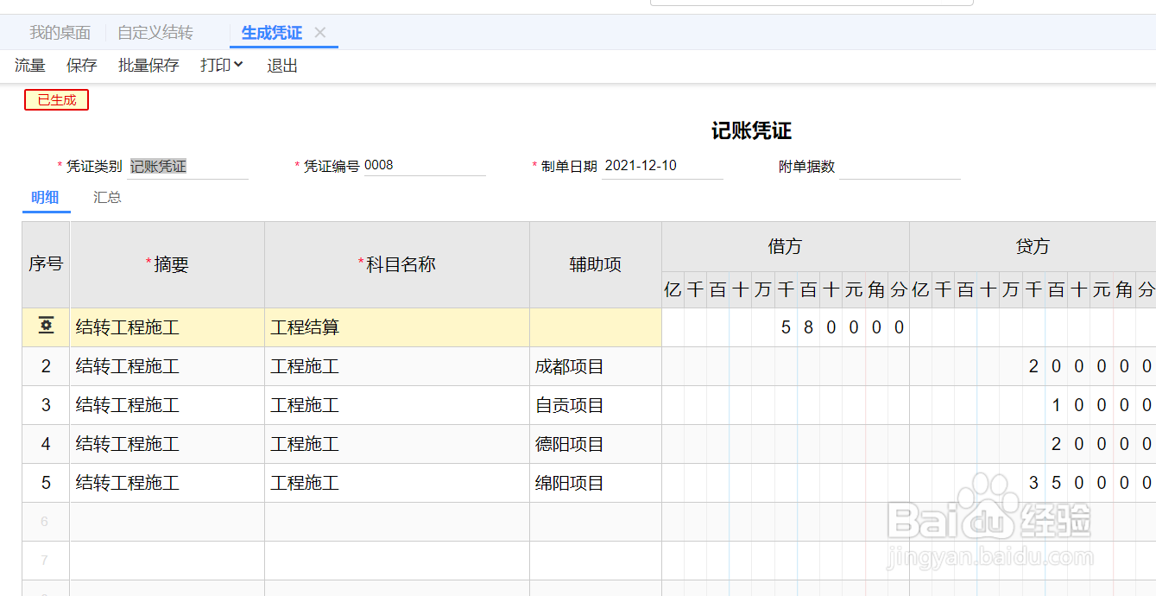Select the 工程结算 subject cell
The height and width of the screenshot is (596, 1156).
click(x=396, y=327)
